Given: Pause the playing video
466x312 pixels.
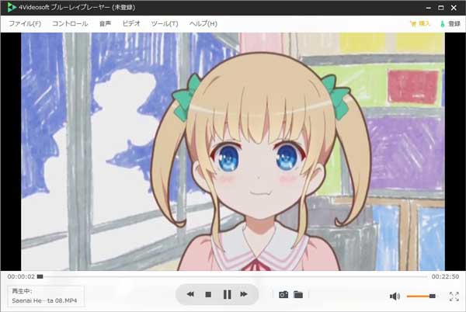Looking at the screenshot, I should (227, 294).
